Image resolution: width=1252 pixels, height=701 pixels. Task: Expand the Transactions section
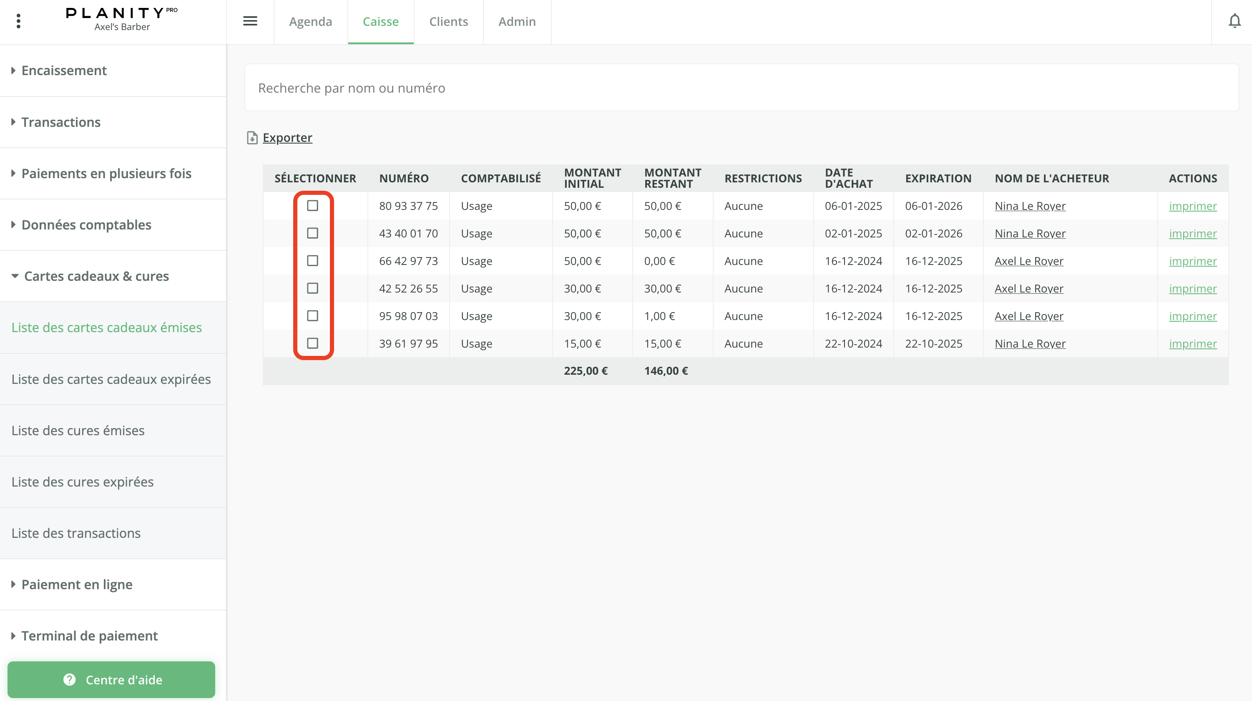coord(61,122)
